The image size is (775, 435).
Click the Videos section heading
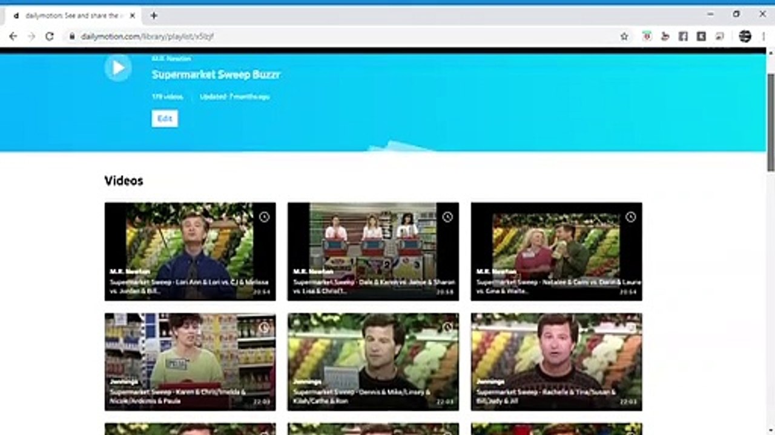click(124, 181)
